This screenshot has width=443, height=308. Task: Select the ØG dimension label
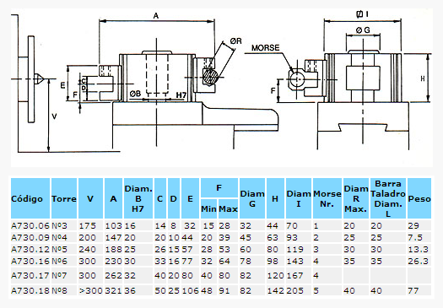[363, 30]
